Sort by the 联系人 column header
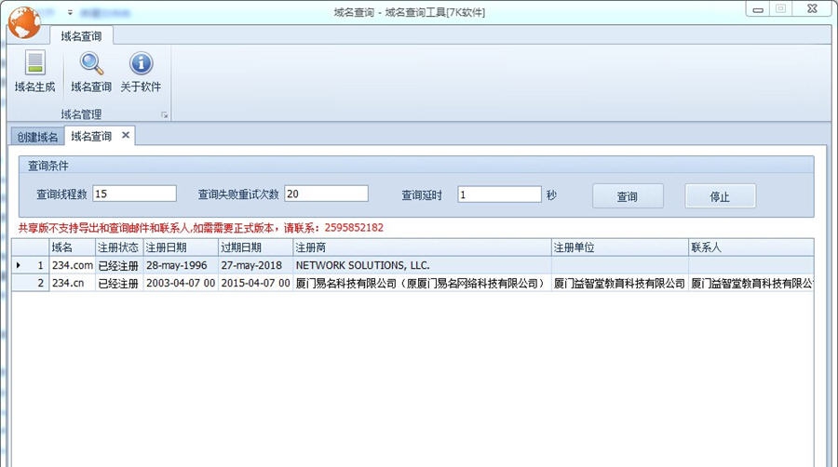 (x=751, y=247)
